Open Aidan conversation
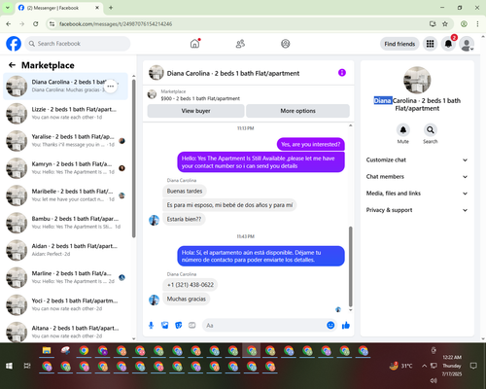Screen dimensions: 486x389 pyautogui.click(x=66, y=250)
